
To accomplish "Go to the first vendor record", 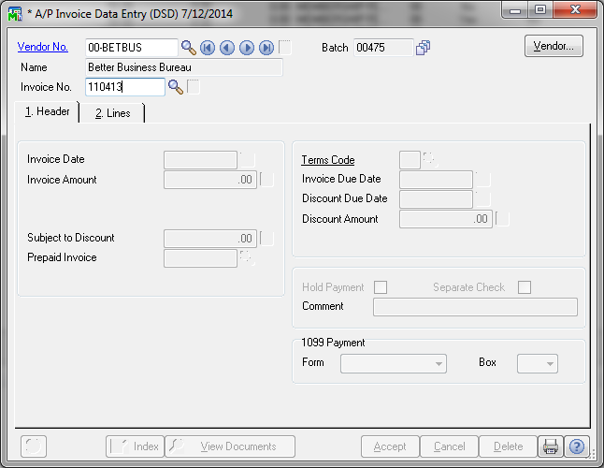I will 208,48.
